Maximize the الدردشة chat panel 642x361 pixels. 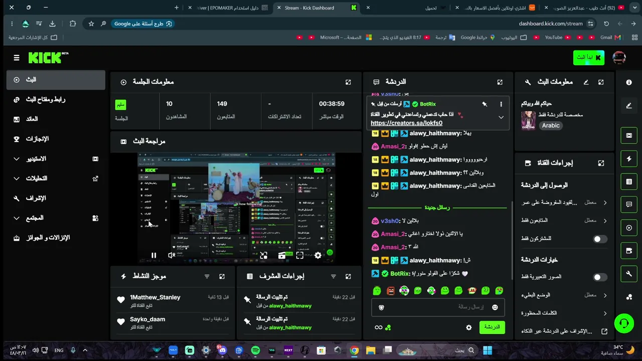click(500, 82)
